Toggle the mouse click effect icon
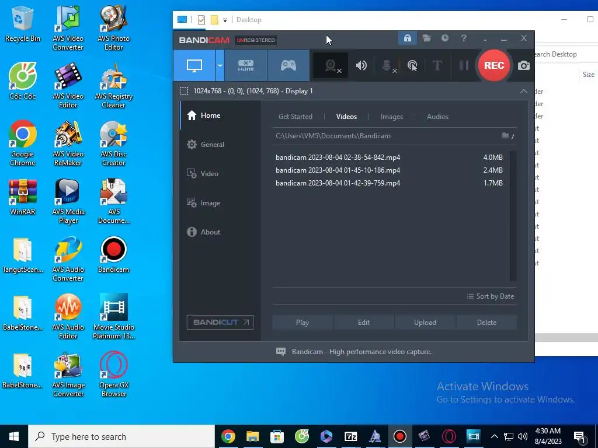598x448 pixels. point(412,65)
